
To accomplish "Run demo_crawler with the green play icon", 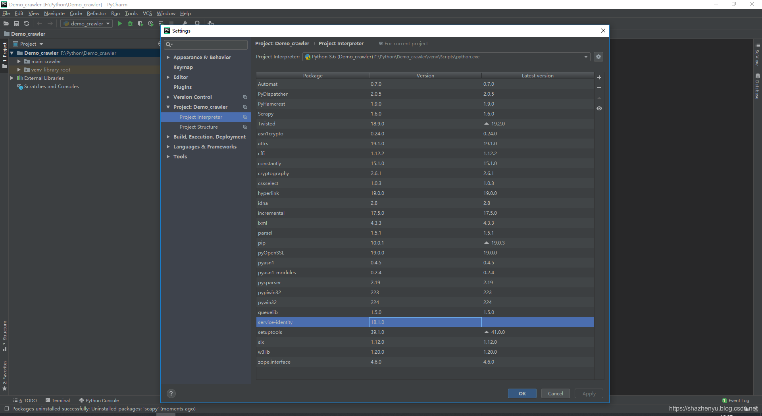I will coord(120,23).
